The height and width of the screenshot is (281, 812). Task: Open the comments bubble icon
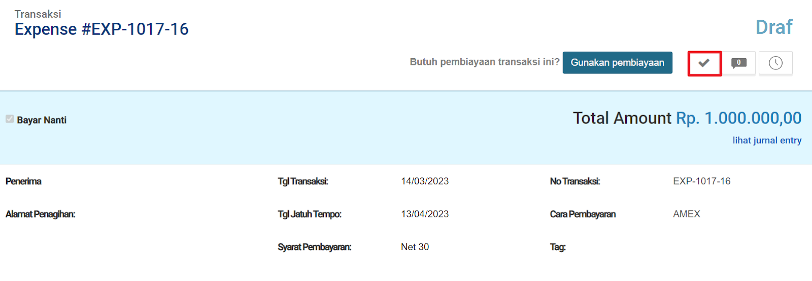(x=739, y=63)
